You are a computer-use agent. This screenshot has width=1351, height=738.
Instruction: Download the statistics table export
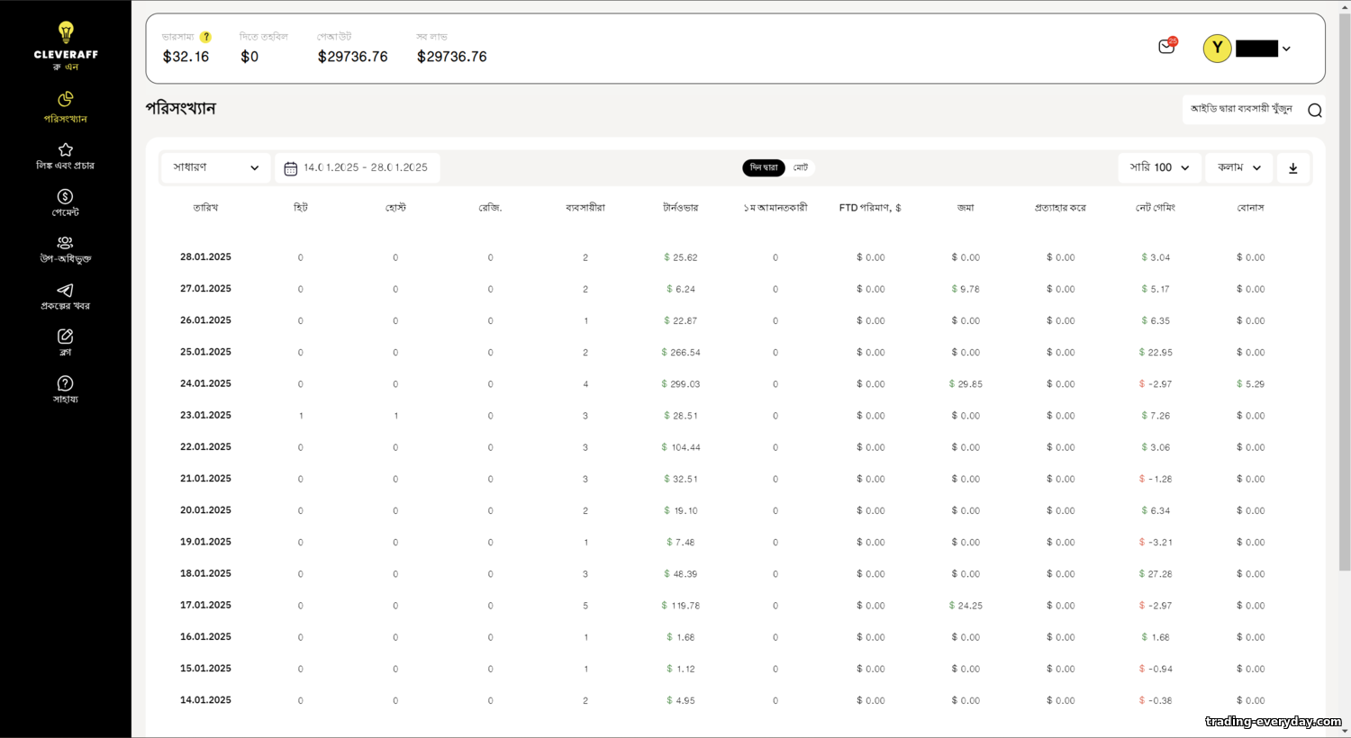tap(1293, 168)
